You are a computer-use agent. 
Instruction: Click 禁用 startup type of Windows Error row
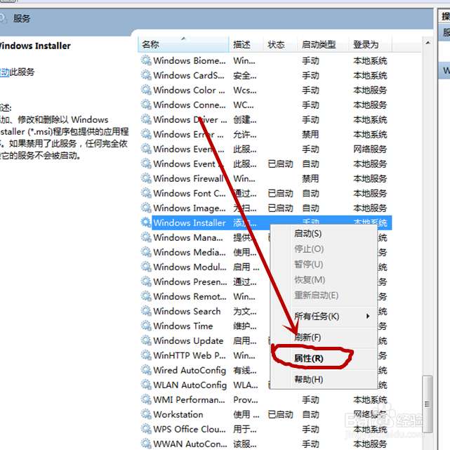pos(310,134)
